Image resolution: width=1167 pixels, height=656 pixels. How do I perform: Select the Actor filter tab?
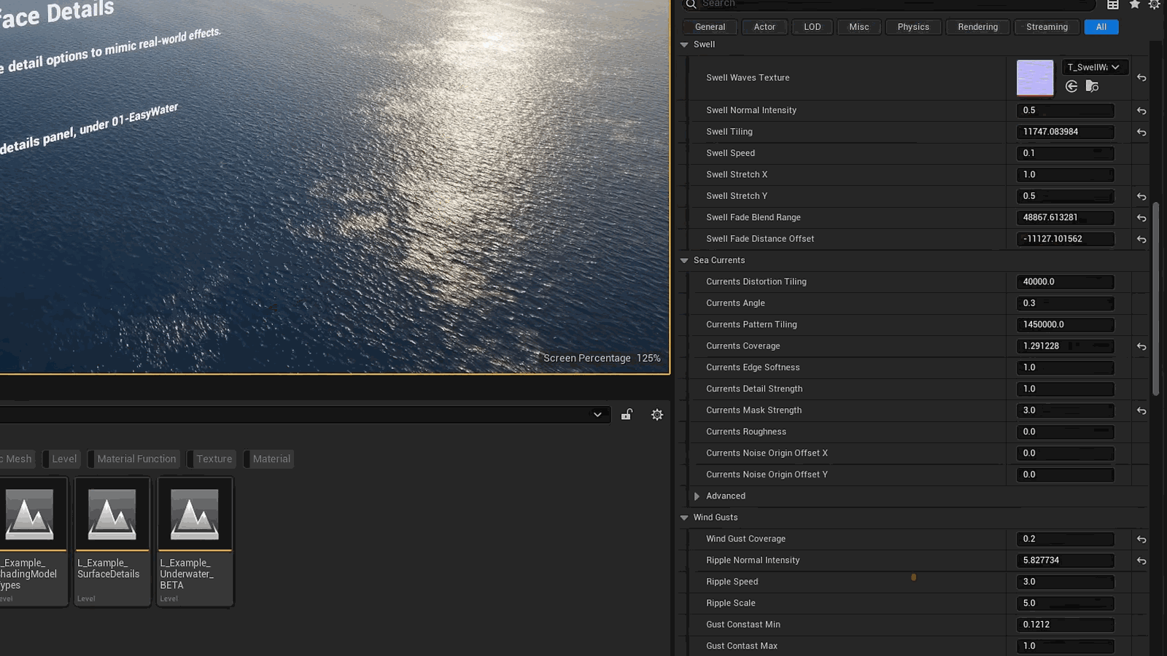pyautogui.click(x=764, y=27)
